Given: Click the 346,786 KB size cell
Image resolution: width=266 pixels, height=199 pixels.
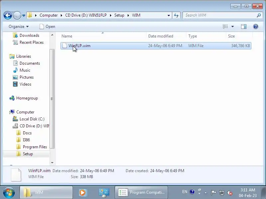Looking at the screenshot, I should pyautogui.click(x=240, y=46).
